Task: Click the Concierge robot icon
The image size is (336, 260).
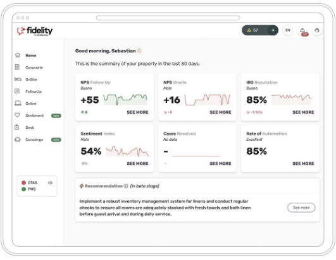Action: tap(18, 139)
